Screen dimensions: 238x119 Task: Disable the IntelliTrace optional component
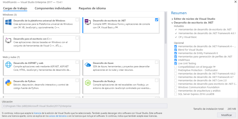(176, 60)
